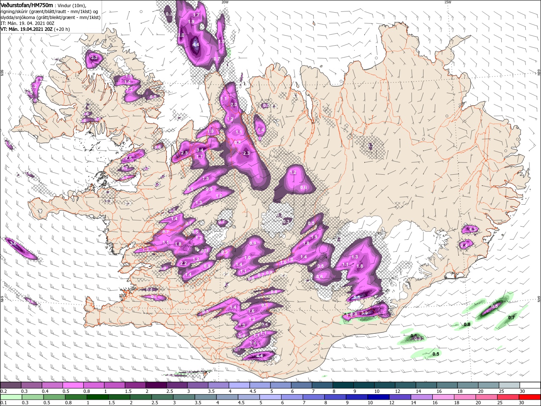Pick the darkest green swatch labeled 1 in rain scale
The image size is (541, 406).
[x=97, y=397]
